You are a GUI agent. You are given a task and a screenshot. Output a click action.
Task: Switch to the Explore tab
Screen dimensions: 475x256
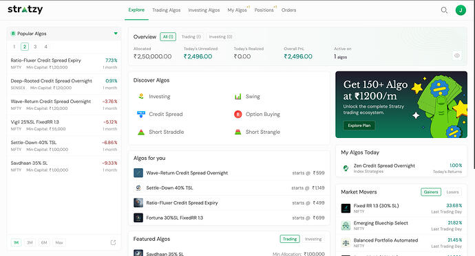coord(136,10)
